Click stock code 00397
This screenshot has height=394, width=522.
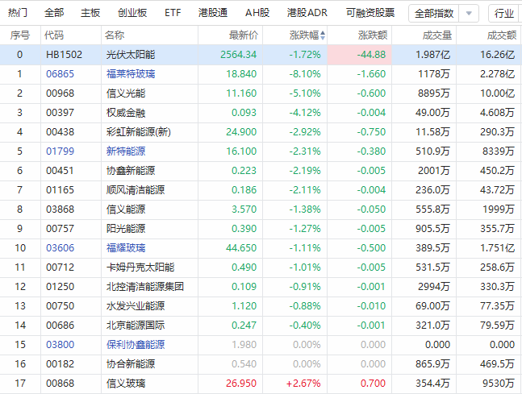60,113
